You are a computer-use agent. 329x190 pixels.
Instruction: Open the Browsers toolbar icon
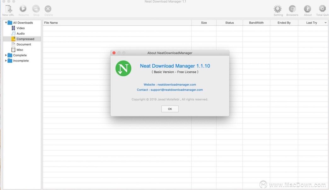click(x=292, y=9)
